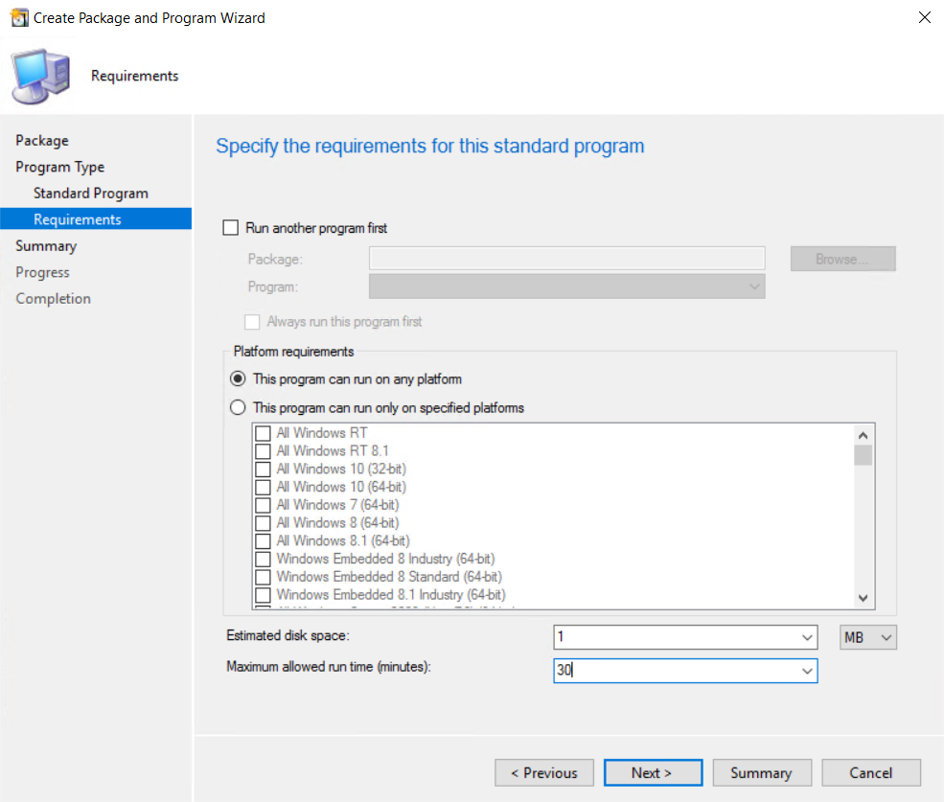Tick the All Windows RT 8.1 checkbox
Screen dimensions: 944x802
[263, 450]
